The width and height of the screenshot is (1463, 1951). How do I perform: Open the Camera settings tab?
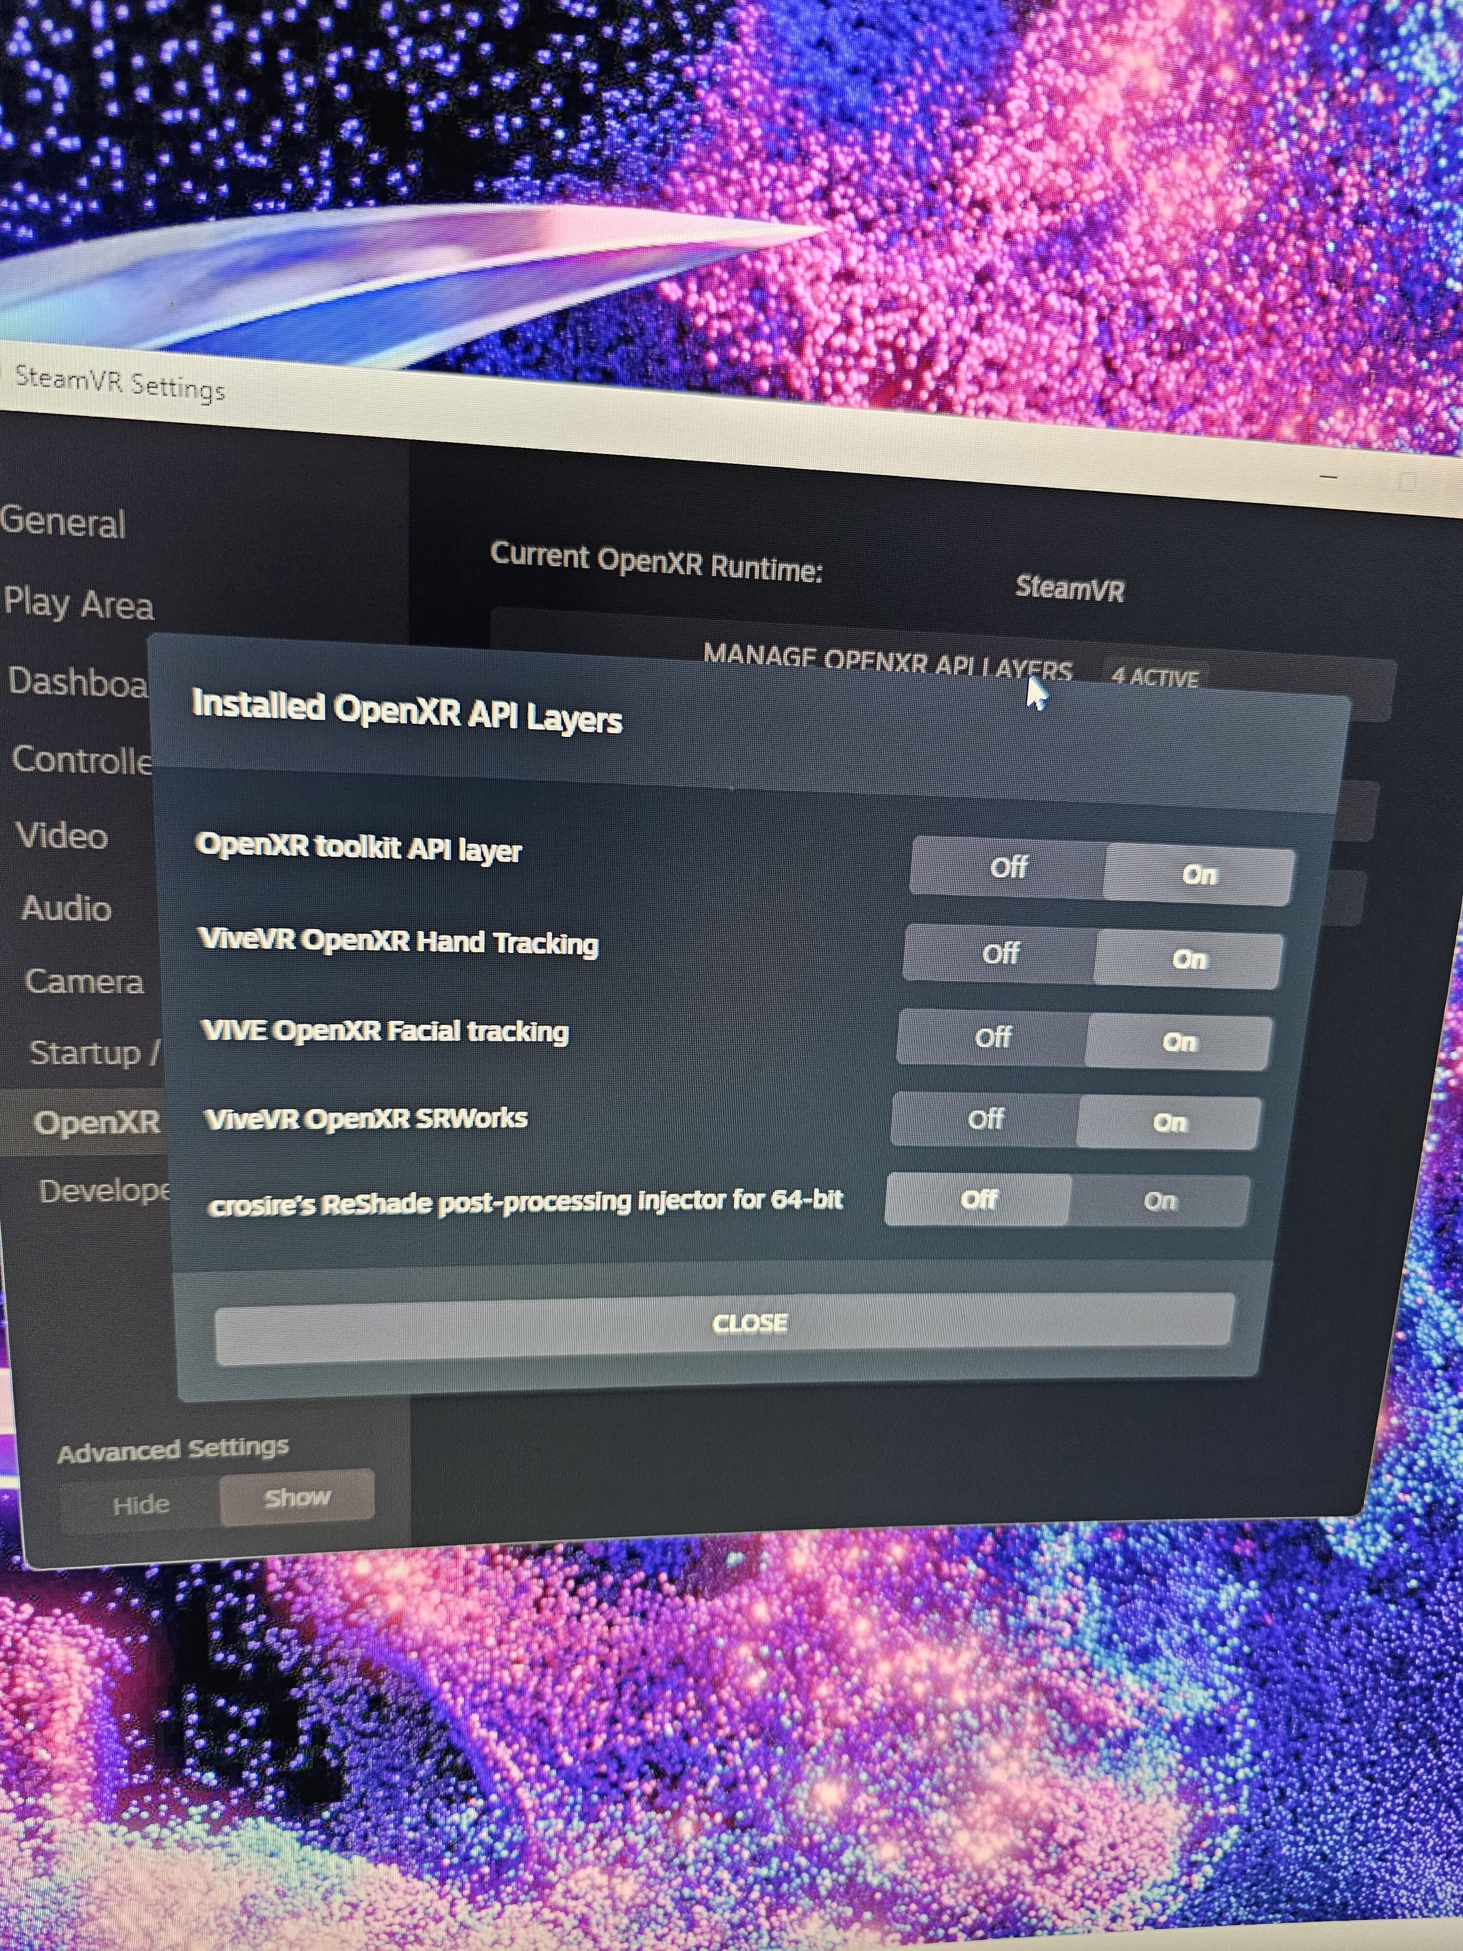click(x=84, y=981)
